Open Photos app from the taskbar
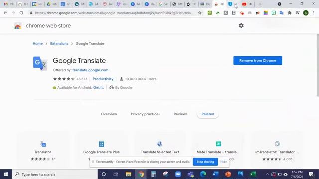319x179 pixels. [x=240, y=174]
